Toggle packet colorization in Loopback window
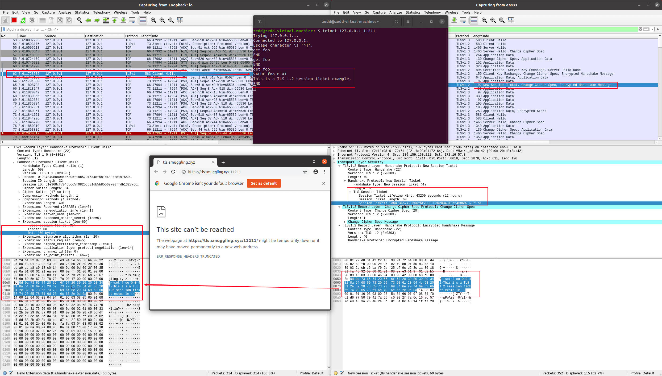Viewport: 662px width, 376px height. pyautogui.click(x=143, y=20)
